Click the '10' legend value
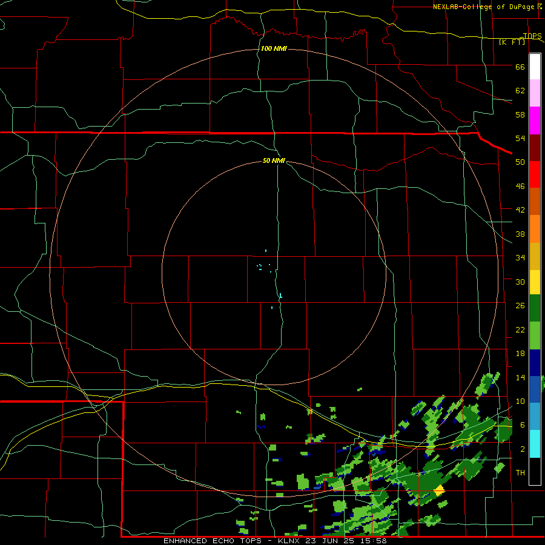This screenshot has height=545, width=545. (x=520, y=401)
